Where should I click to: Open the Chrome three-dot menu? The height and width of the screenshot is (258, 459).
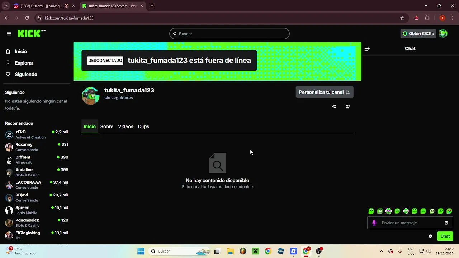[453, 18]
